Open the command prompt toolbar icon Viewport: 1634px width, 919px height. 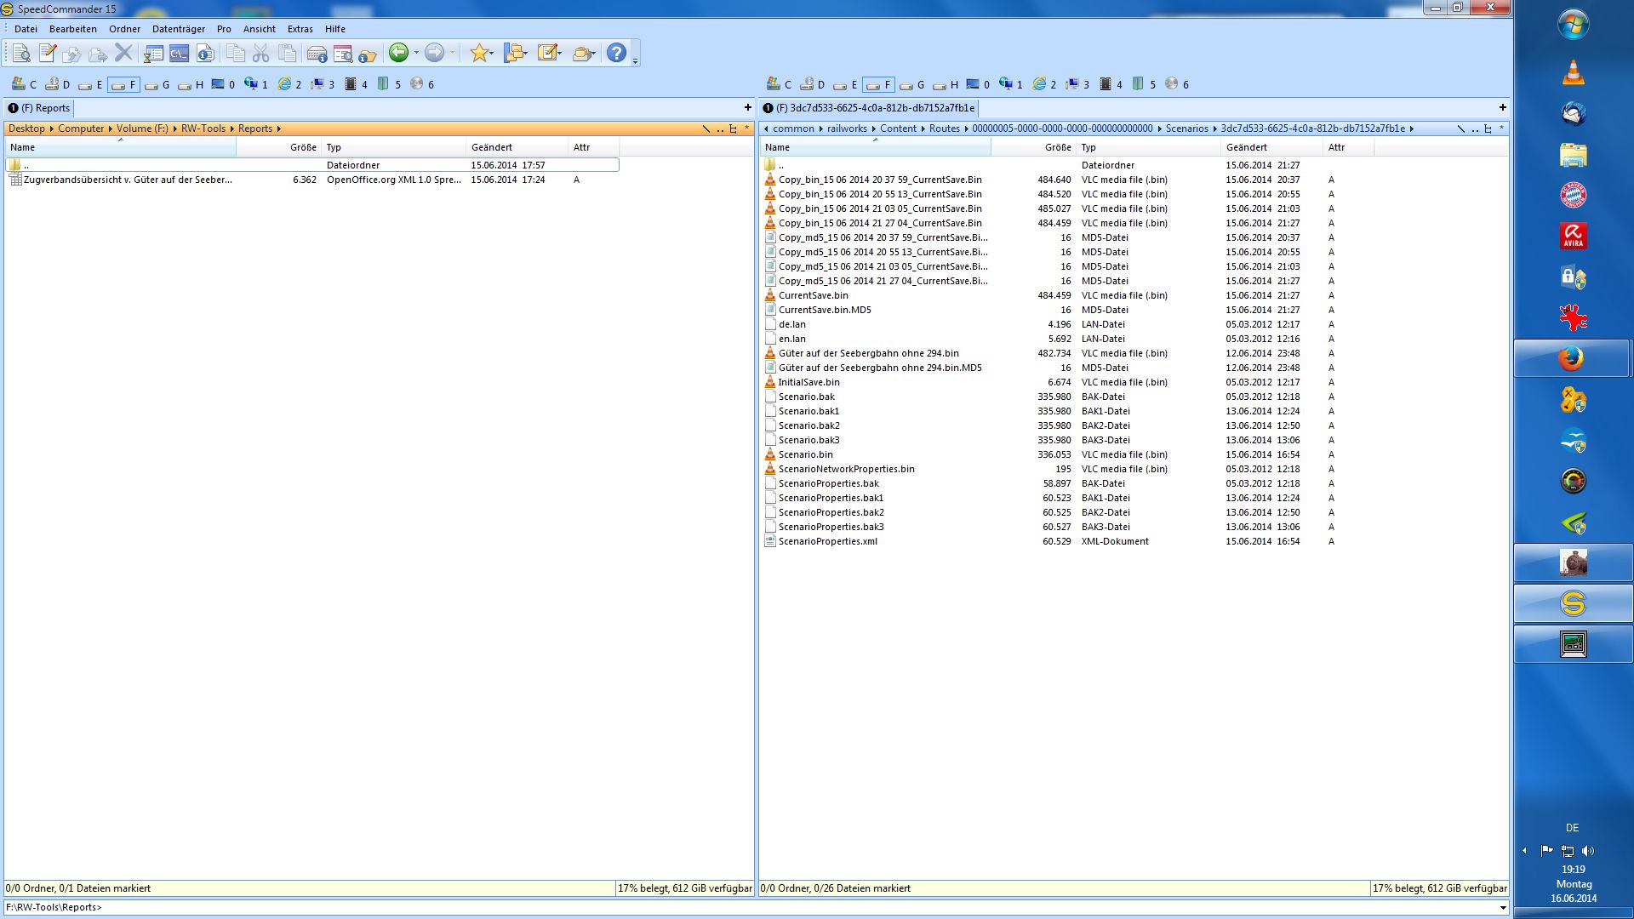click(179, 54)
